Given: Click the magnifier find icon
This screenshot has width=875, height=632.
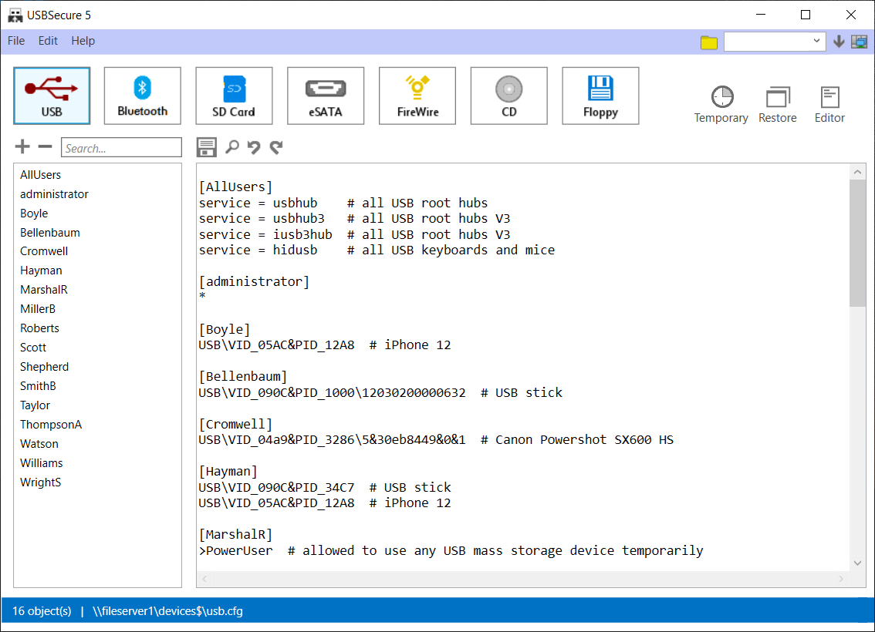Looking at the screenshot, I should point(232,146).
